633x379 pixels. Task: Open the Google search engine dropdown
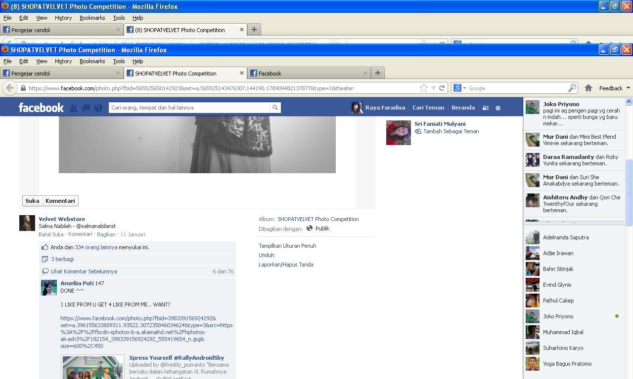point(459,88)
